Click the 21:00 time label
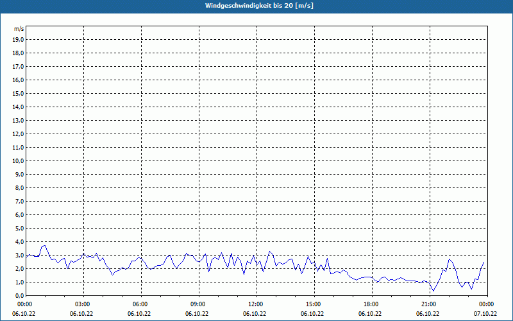 [429, 304]
